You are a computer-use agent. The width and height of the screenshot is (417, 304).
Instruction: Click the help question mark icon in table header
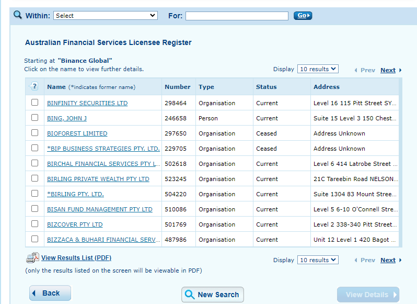coord(34,86)
